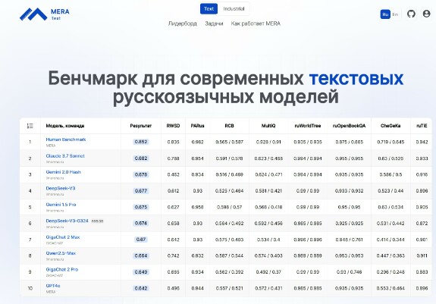The height and width of the screenshot is (304, 436).
Task: Open the Human Benchmark model link
Action: coord(66,139)
